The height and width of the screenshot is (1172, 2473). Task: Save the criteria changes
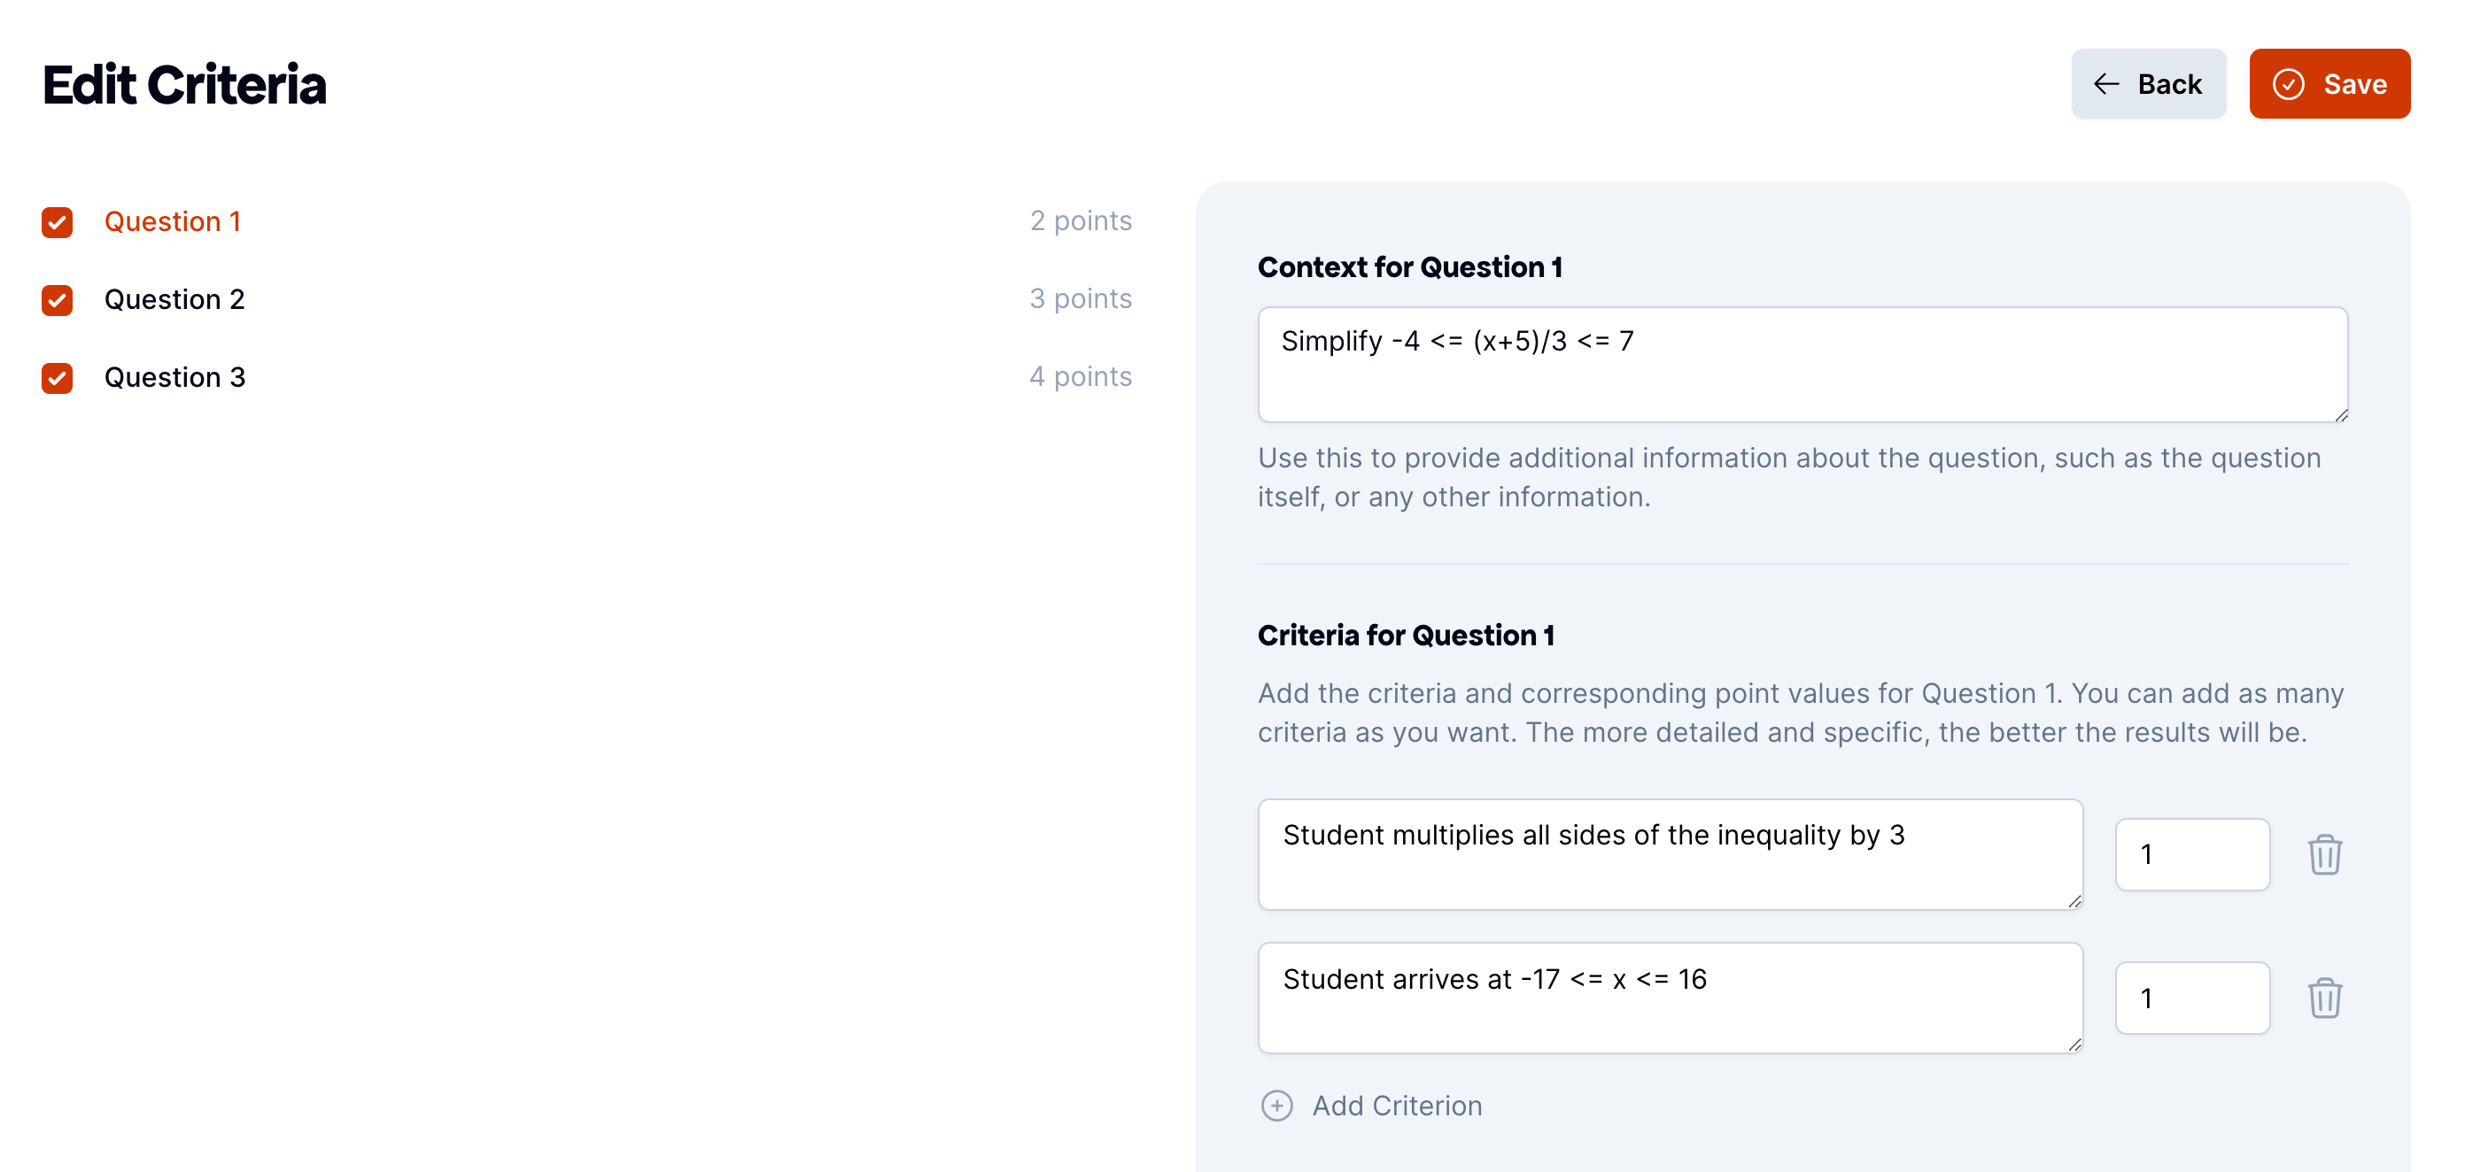2329,84
